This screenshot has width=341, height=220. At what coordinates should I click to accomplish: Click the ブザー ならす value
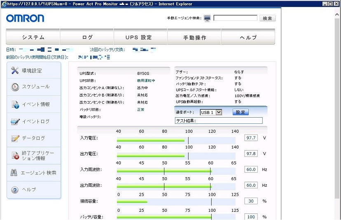click(x=239, y=72)
